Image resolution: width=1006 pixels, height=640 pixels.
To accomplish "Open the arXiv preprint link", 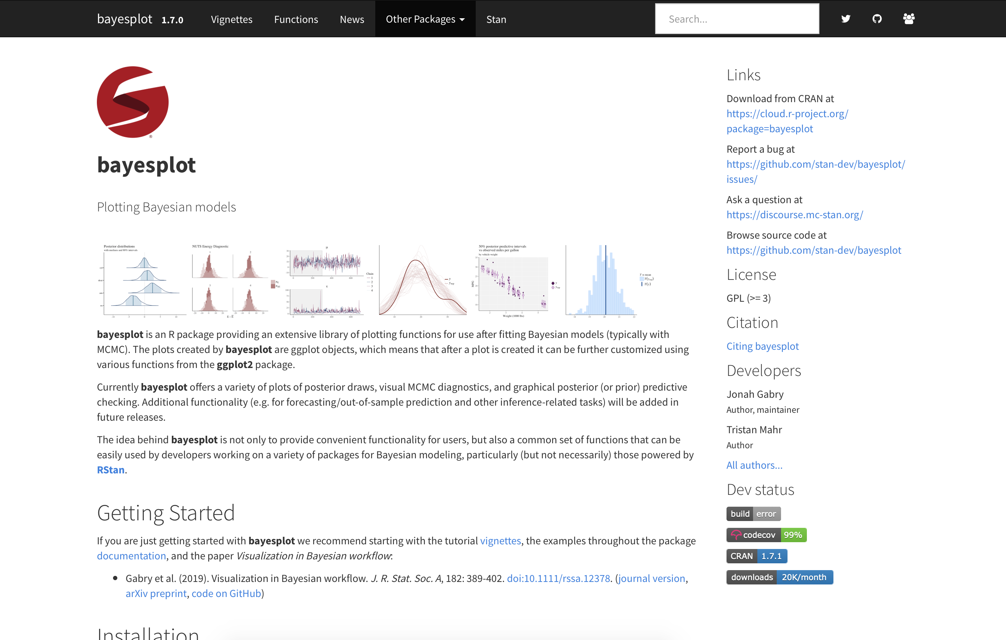I will click(x=156, y=593).
